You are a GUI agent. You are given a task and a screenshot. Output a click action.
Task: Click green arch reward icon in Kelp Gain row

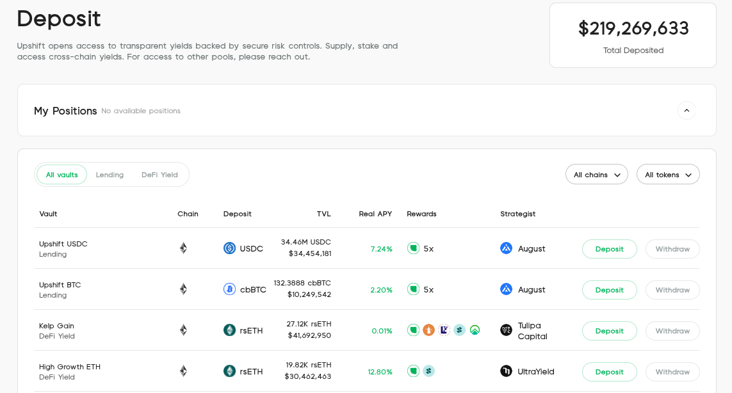[475, 330]
